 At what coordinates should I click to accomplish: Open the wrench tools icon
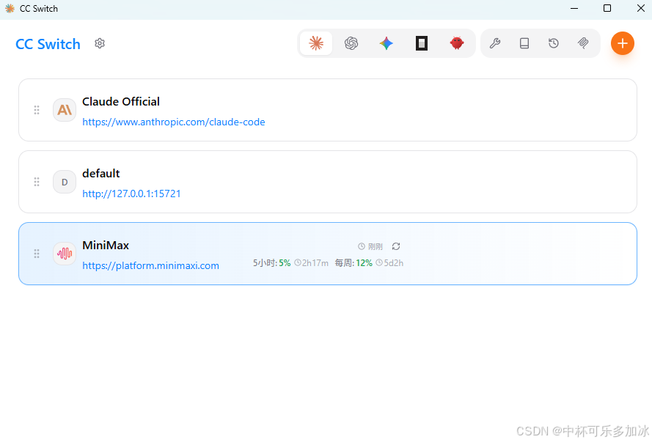pos(495,43)
